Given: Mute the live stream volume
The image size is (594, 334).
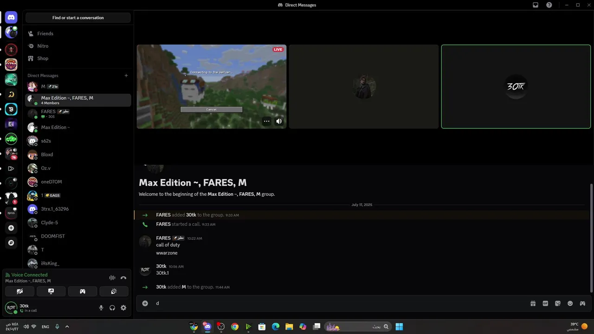Looking at the screenshot, I should tap(279, 121).
